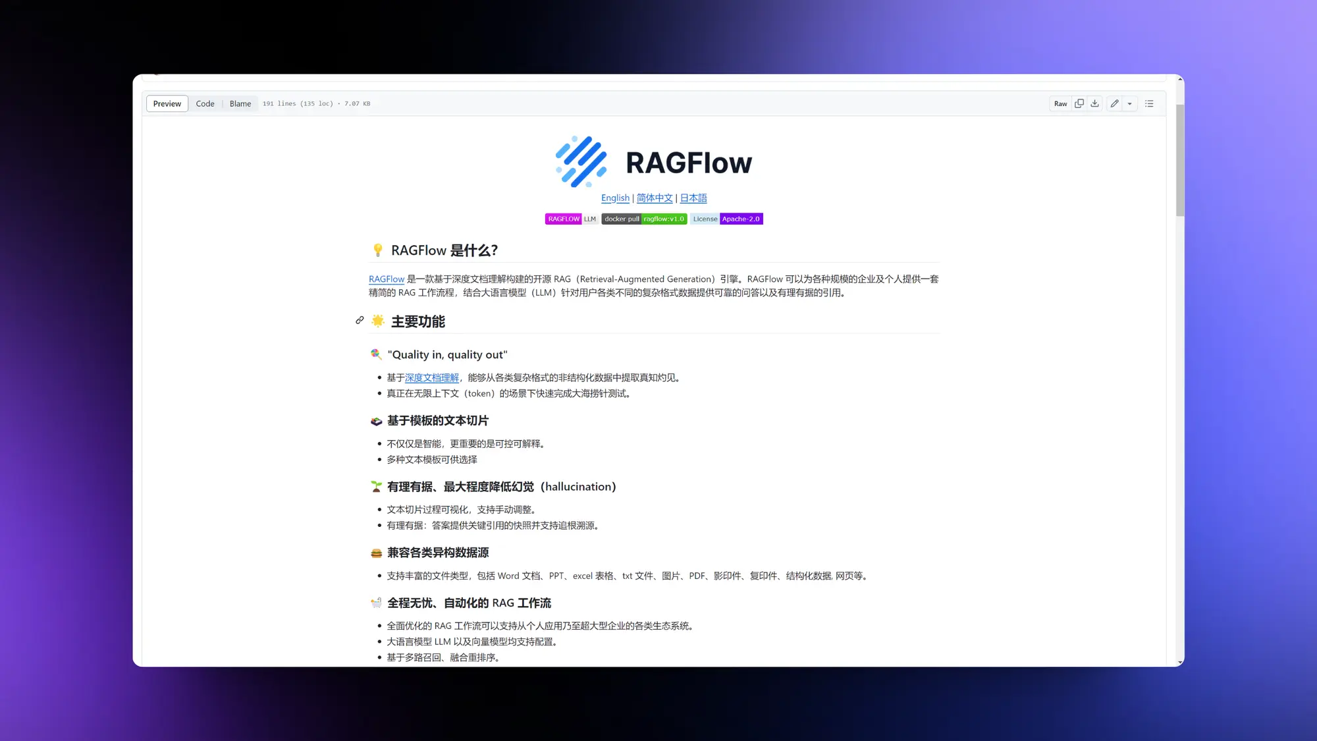Open the 简体中文 readme link
The width and height of the screenshot is (1317, 741).
655,198
